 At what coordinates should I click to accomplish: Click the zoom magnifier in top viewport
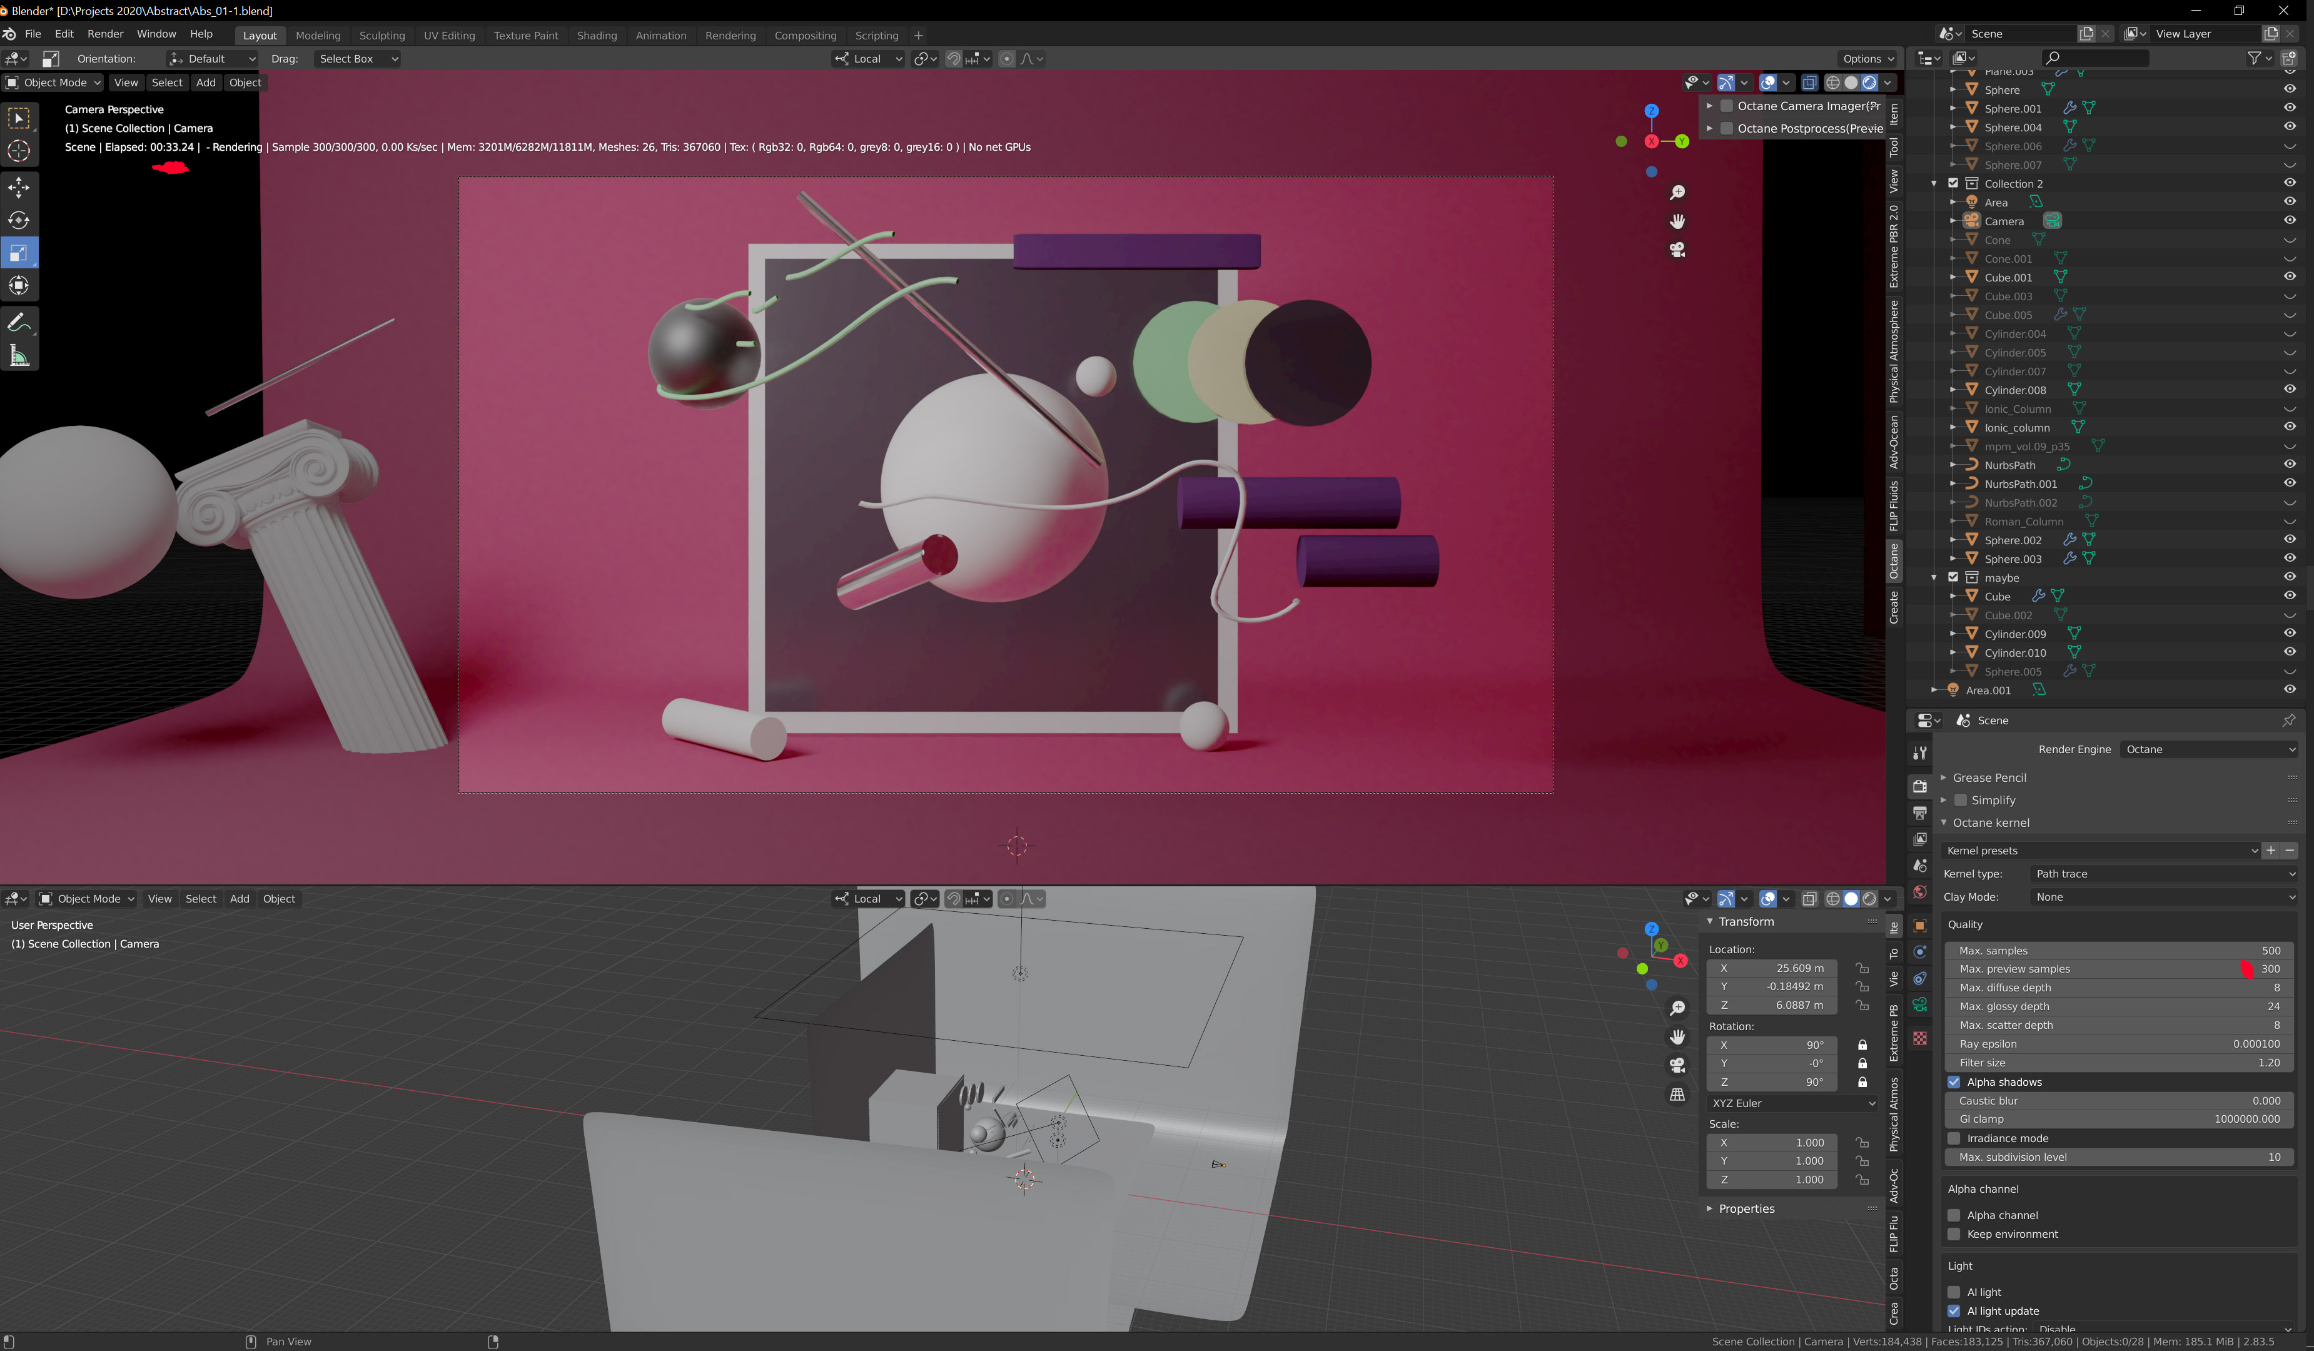(1677, 192)
